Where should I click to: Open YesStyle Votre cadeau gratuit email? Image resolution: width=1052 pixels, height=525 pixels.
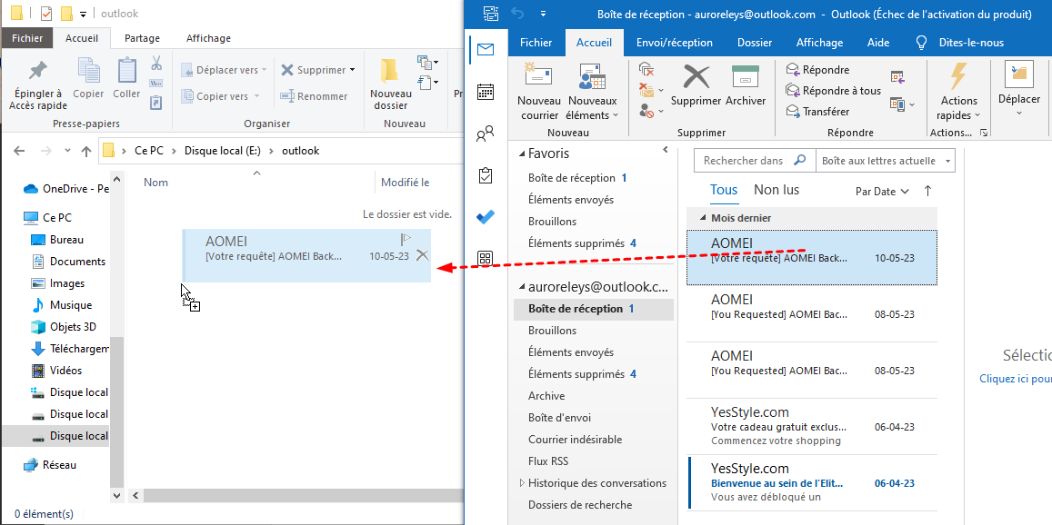pyautogui.click(x=813, y=426)
